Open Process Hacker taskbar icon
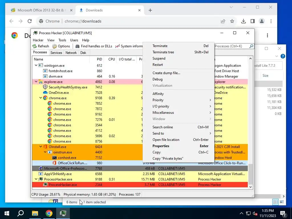Viewport: 292px width, 219px height. (63, 213)
